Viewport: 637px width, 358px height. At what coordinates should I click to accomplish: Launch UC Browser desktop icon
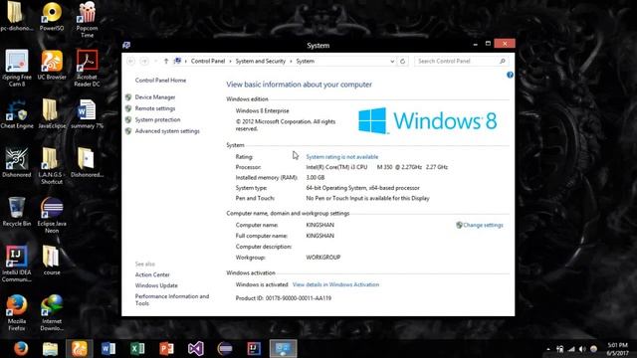pyautogui.click(x=52, y=65)
